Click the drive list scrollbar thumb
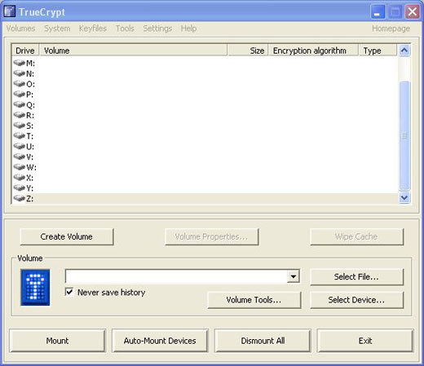This screenshot has width=424, height=366. tap(404, 135)
